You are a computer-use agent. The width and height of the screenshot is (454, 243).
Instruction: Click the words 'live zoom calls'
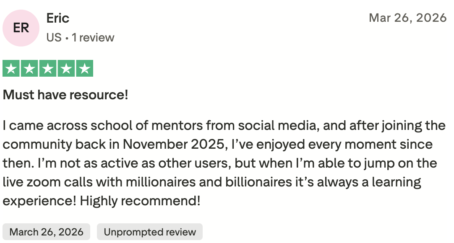pyautogui.click(x=48, y=182)
